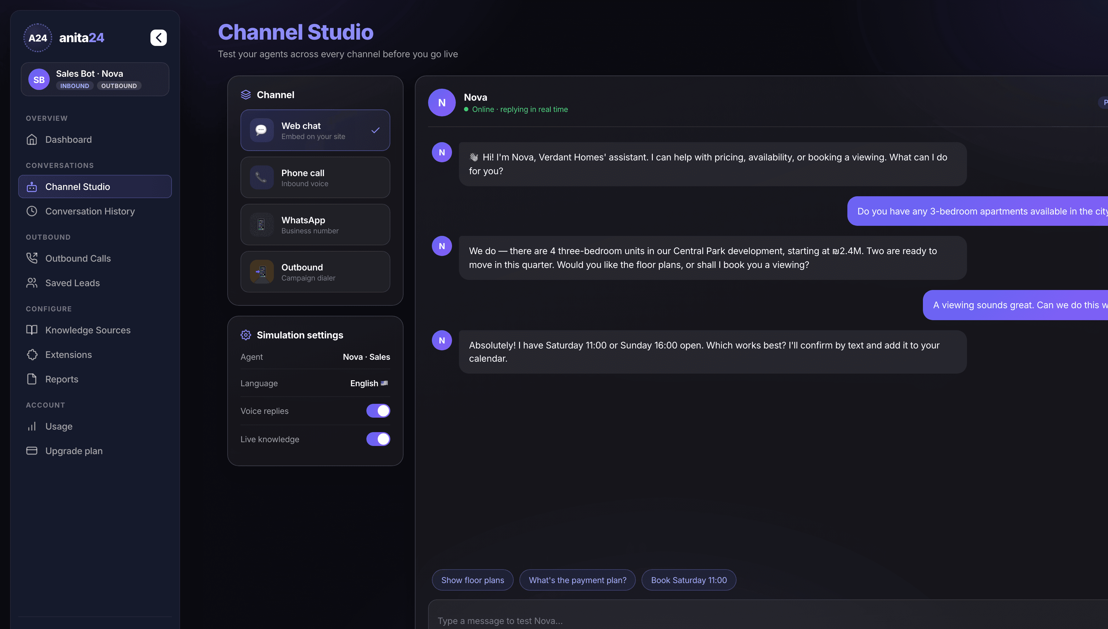Click the Phone call handset icon
This screenshot has width=1108, height=629.
tap(262, 177)
